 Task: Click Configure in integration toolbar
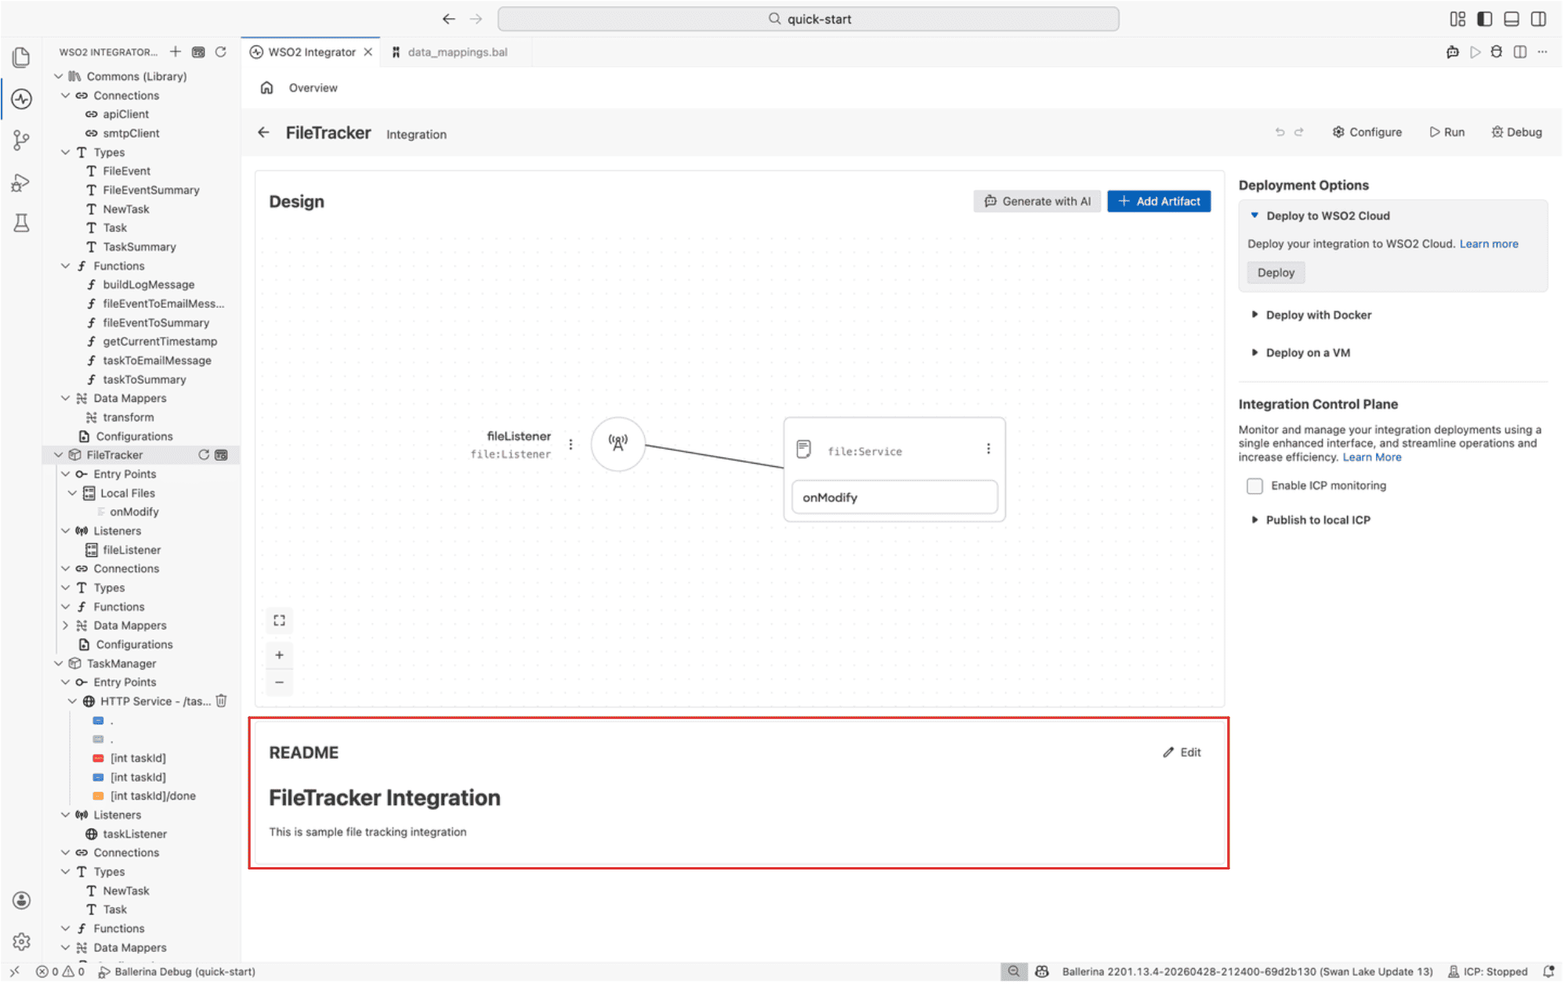pos(1367,132)
